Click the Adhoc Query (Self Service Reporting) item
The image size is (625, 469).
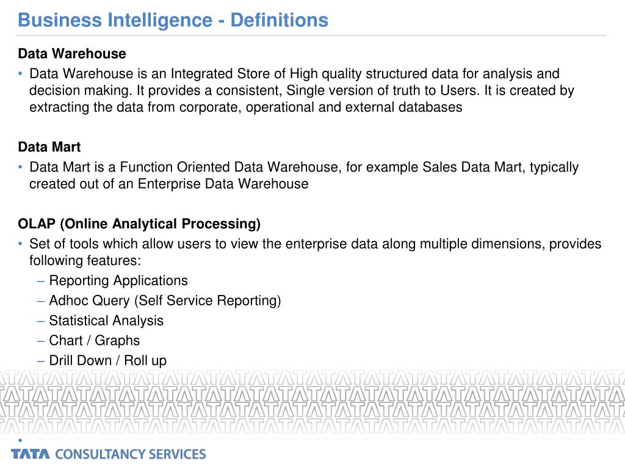pos(165,300)
